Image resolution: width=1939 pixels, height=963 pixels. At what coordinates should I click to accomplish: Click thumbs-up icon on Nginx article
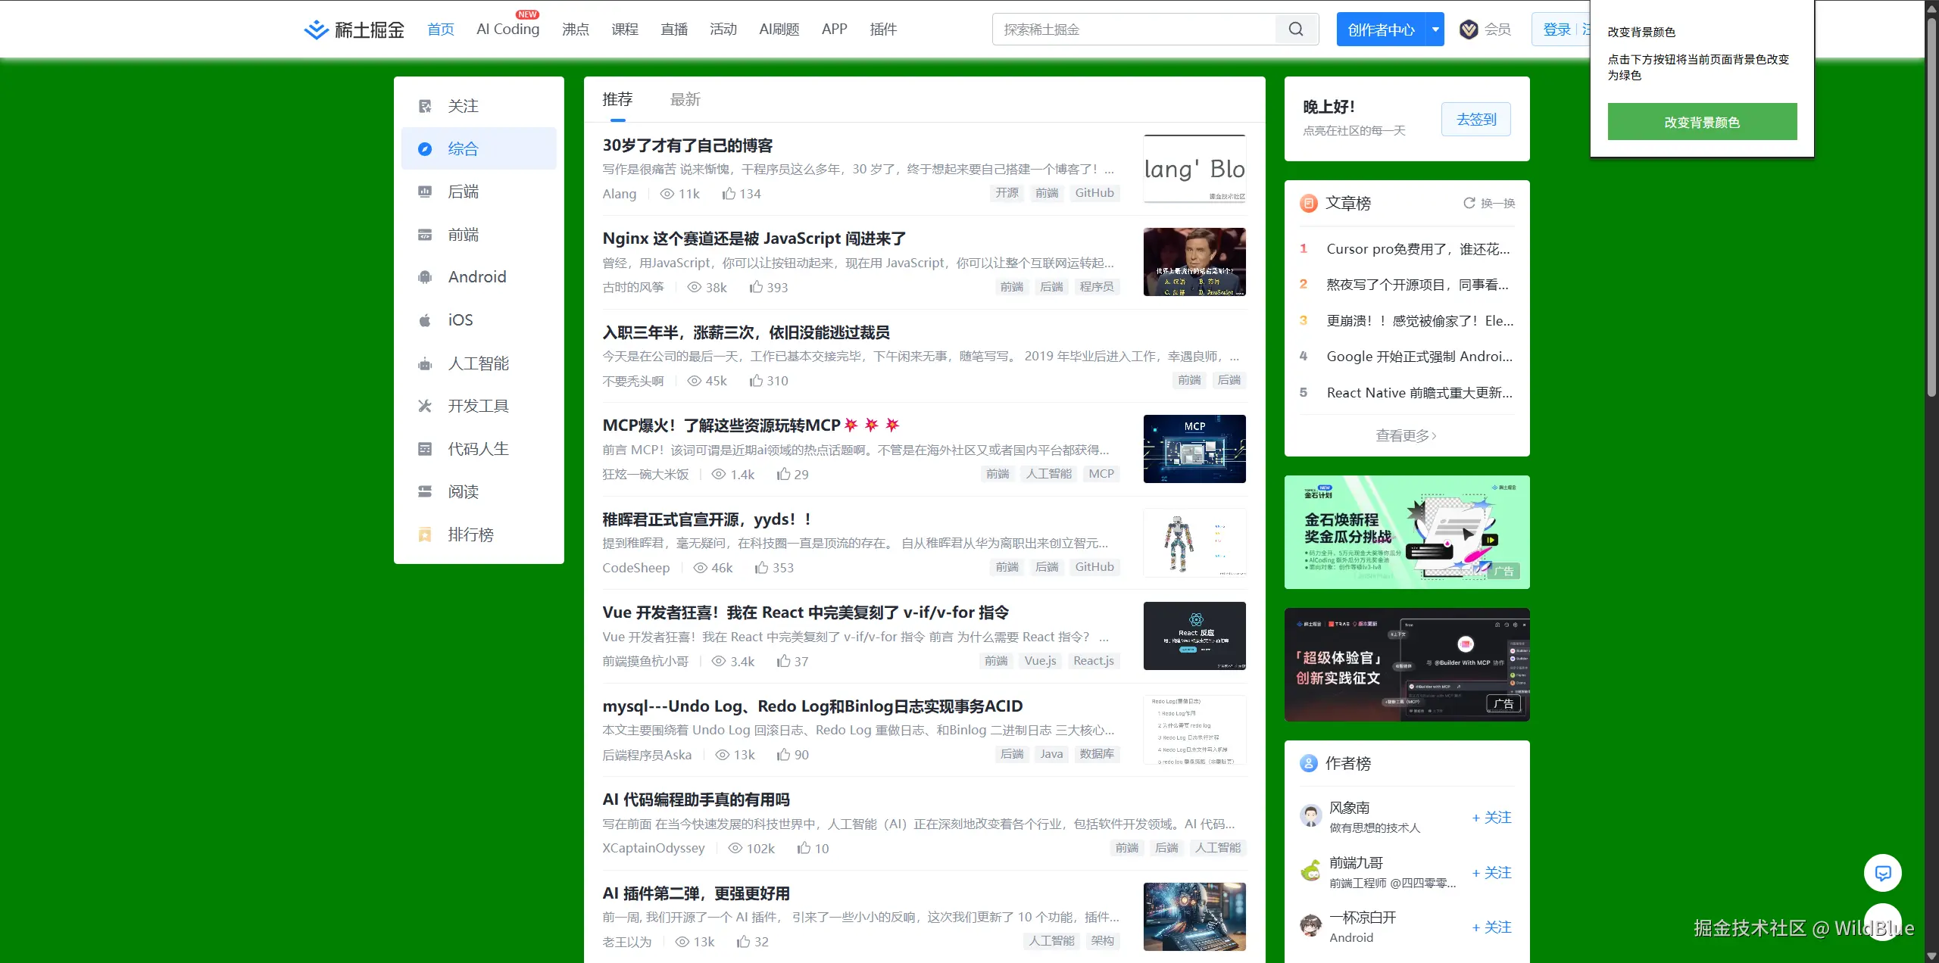pyautogui.click(x=756, y=287)
